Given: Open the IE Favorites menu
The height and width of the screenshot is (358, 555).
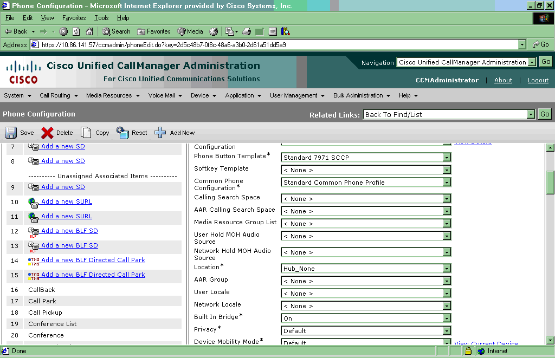Looking at the screenshot, I should tap(74, 18).
